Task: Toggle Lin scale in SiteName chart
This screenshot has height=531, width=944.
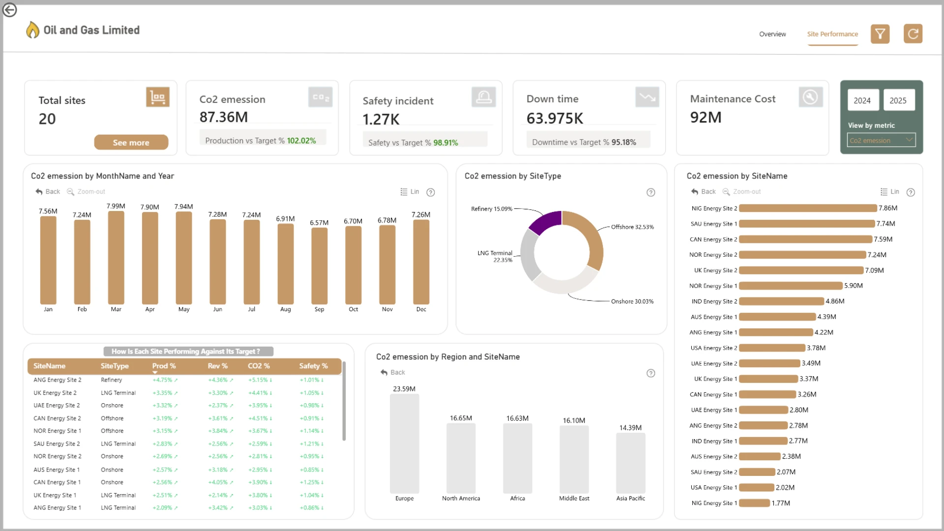Action: pyautogui.click(x=889, y=192)
